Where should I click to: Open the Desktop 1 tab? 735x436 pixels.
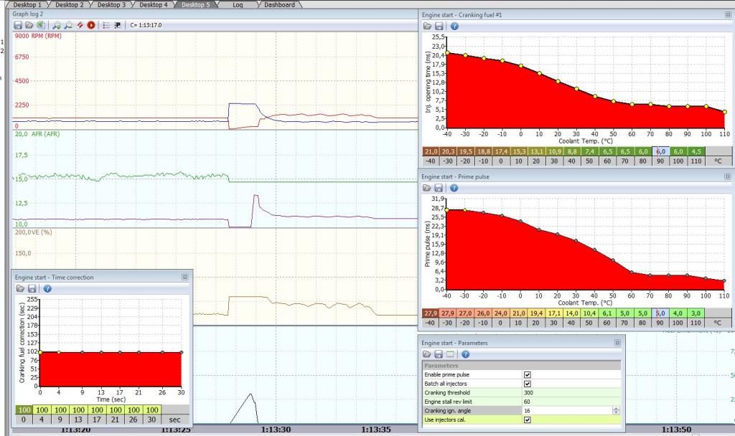point(27,4)
